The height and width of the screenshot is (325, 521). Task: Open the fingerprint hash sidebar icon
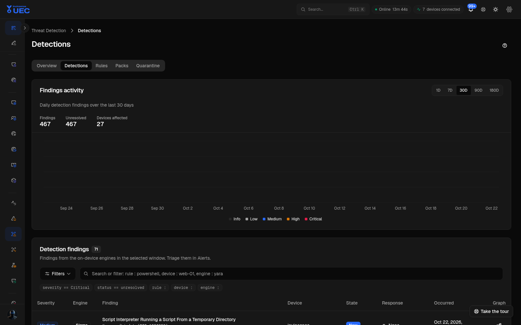13,134
